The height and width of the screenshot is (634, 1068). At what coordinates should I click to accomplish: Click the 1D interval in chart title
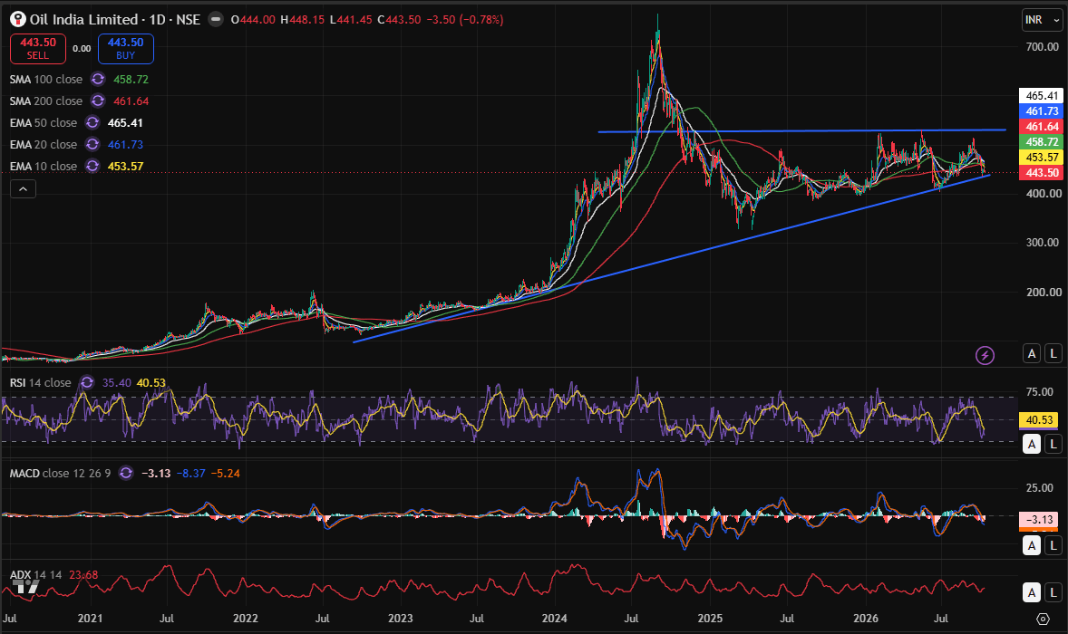[158, 20]
